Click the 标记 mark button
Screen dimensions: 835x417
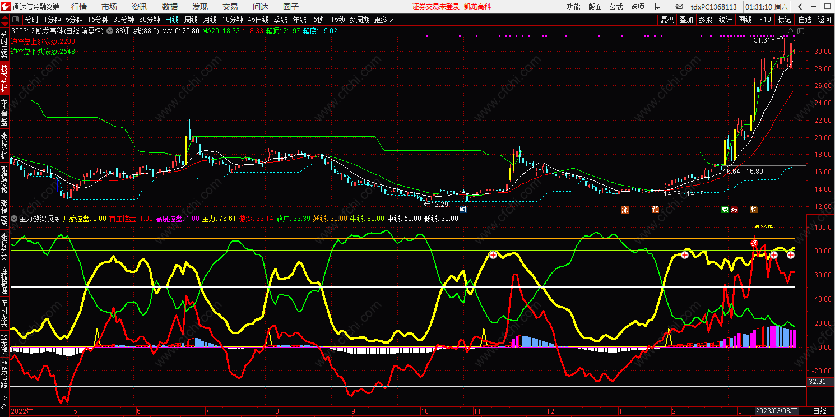point(783,20)
